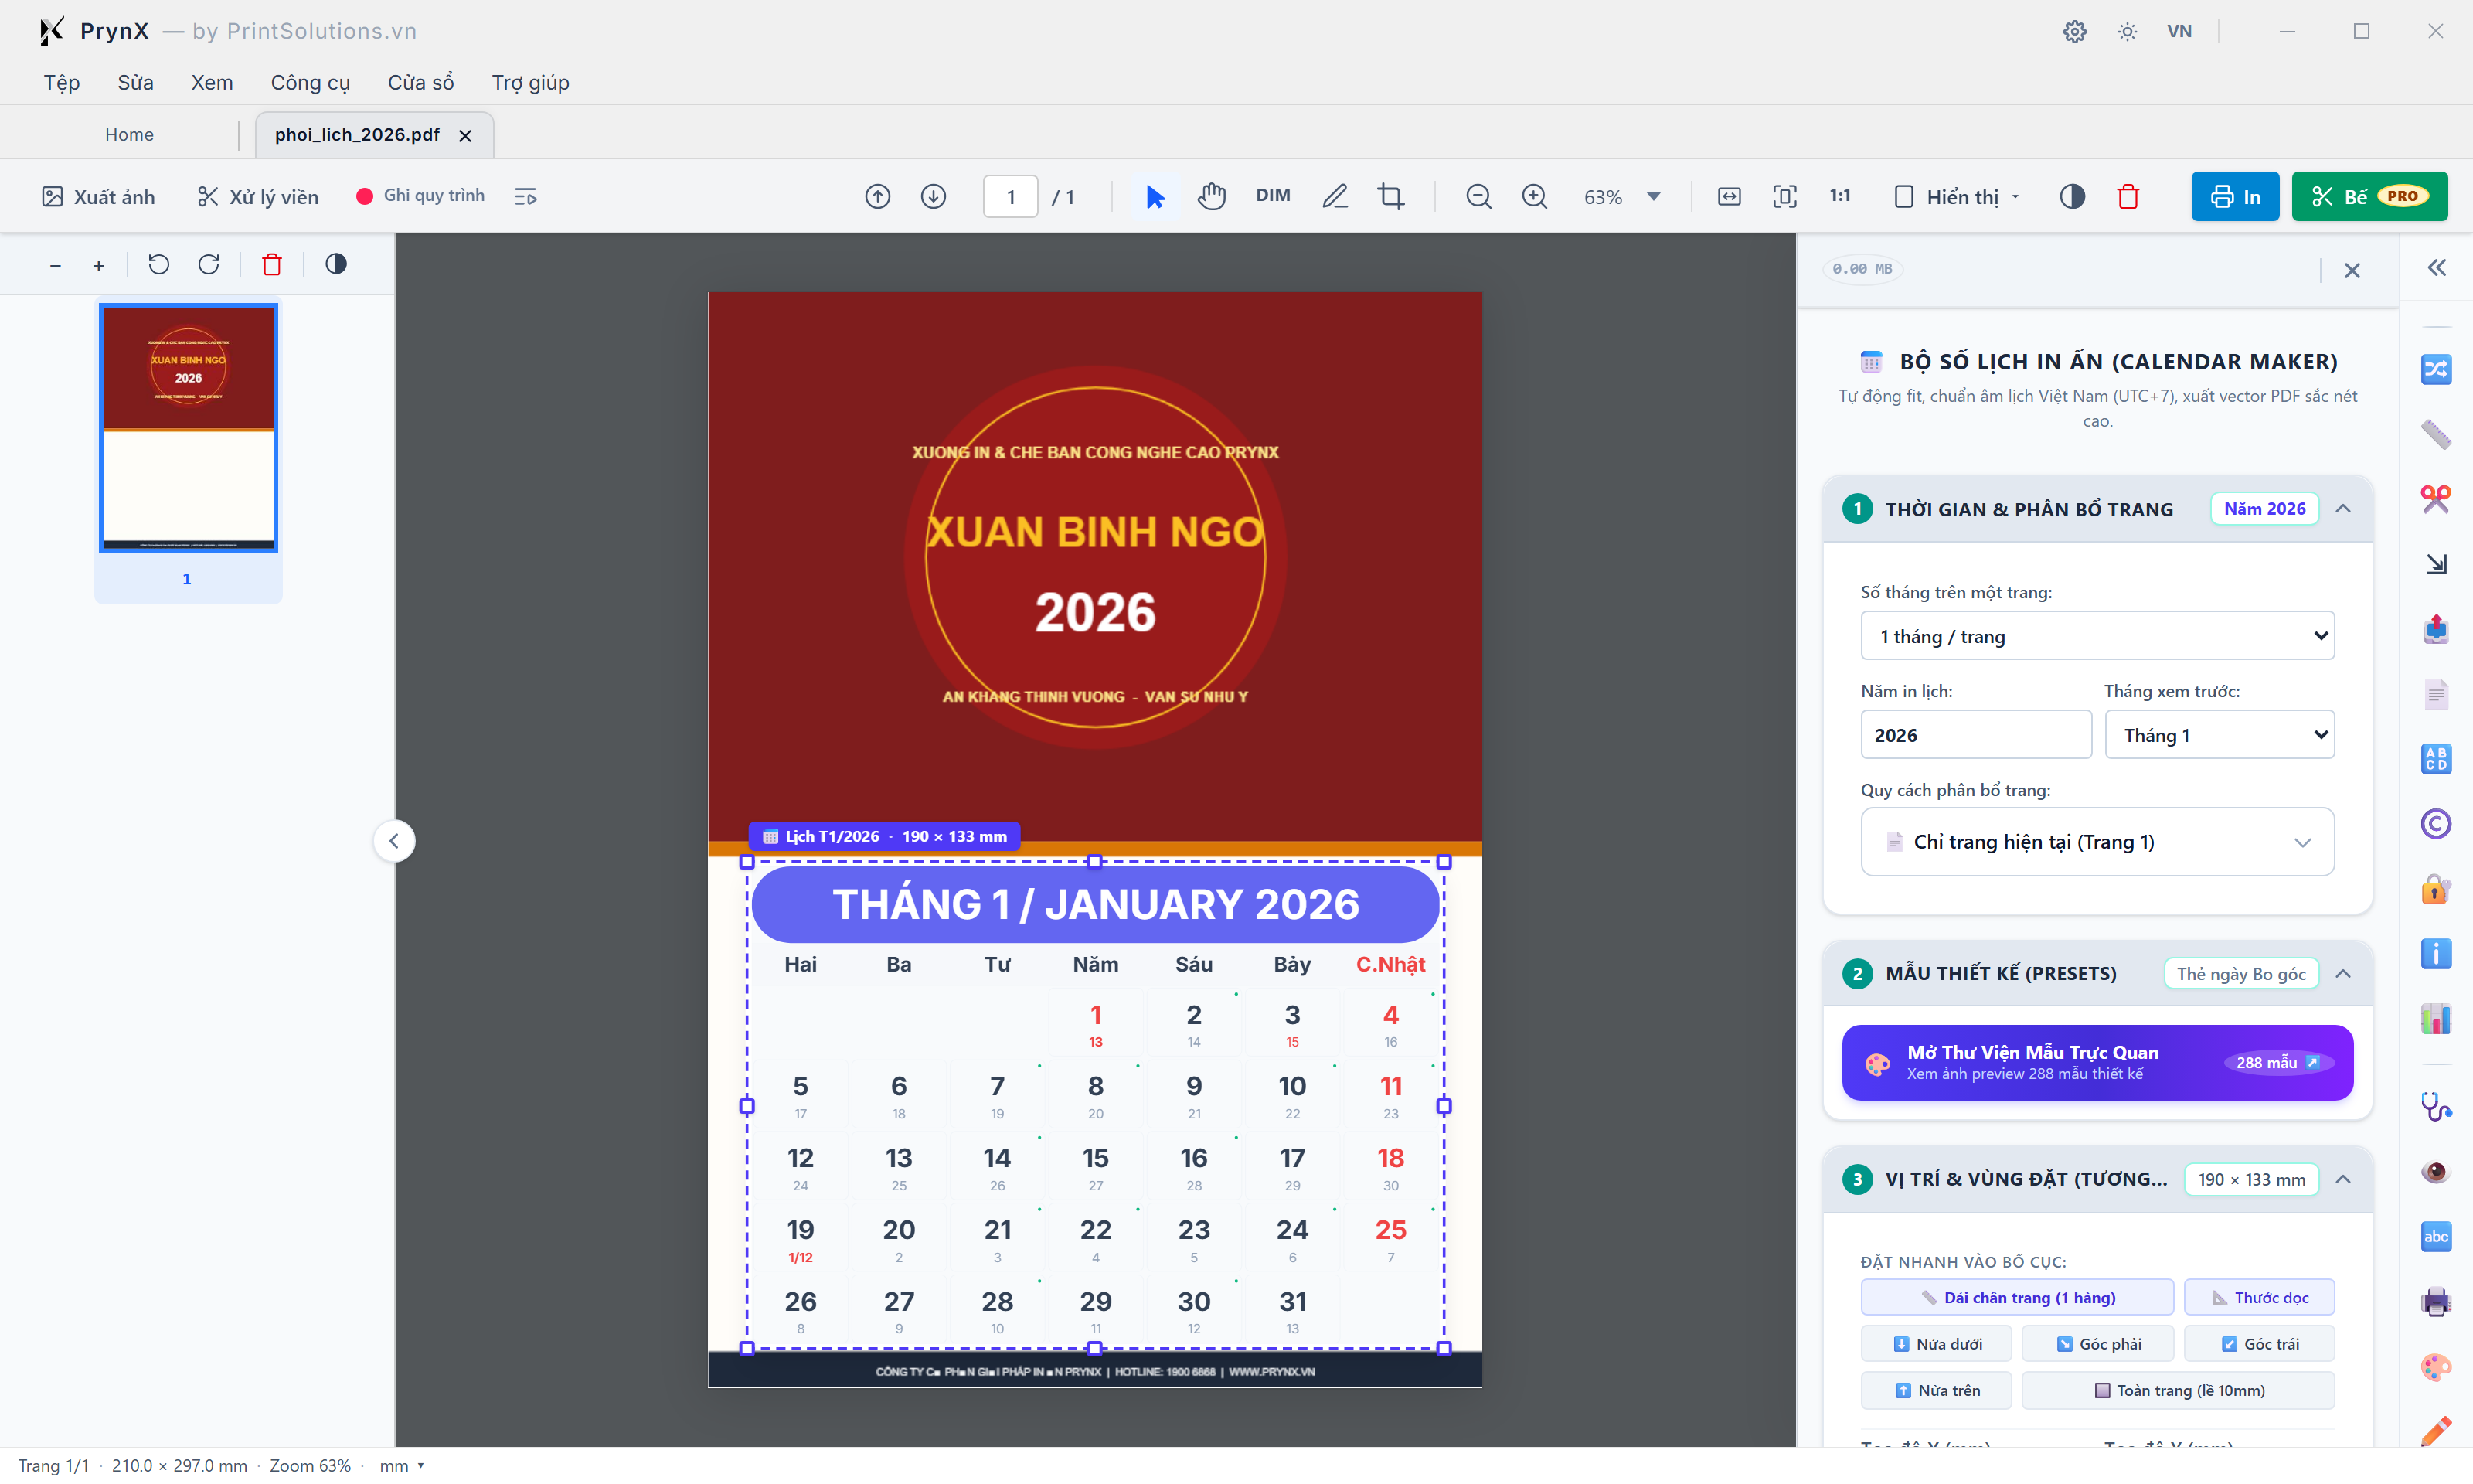Screen dimensions: 2473x1484
Task: Toggle contrast view in main toolbar
Action: (x=2072, y=196)
